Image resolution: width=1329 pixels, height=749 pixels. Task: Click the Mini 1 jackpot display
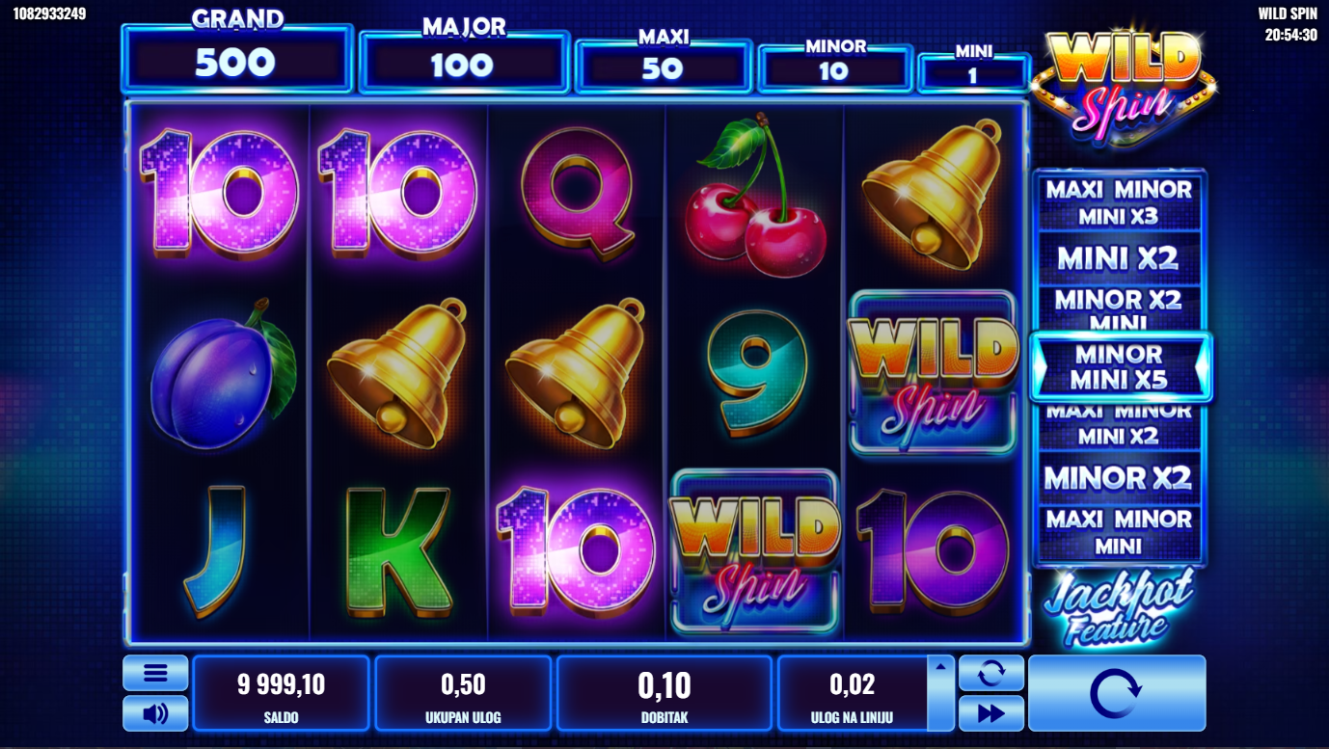click(974, 72)
